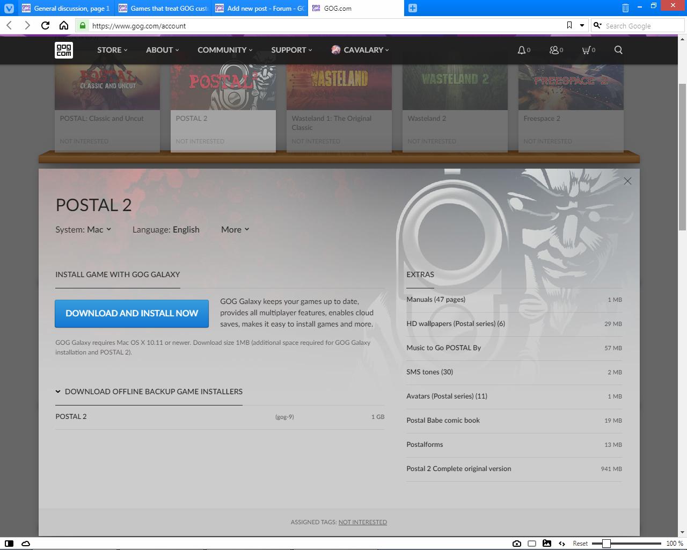Download Avatars (Postal series) (11)
This screenshot has height=550, width=687.
click(x=514, y=396)
